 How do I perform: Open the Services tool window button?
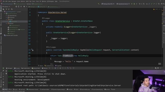[107, 89]
